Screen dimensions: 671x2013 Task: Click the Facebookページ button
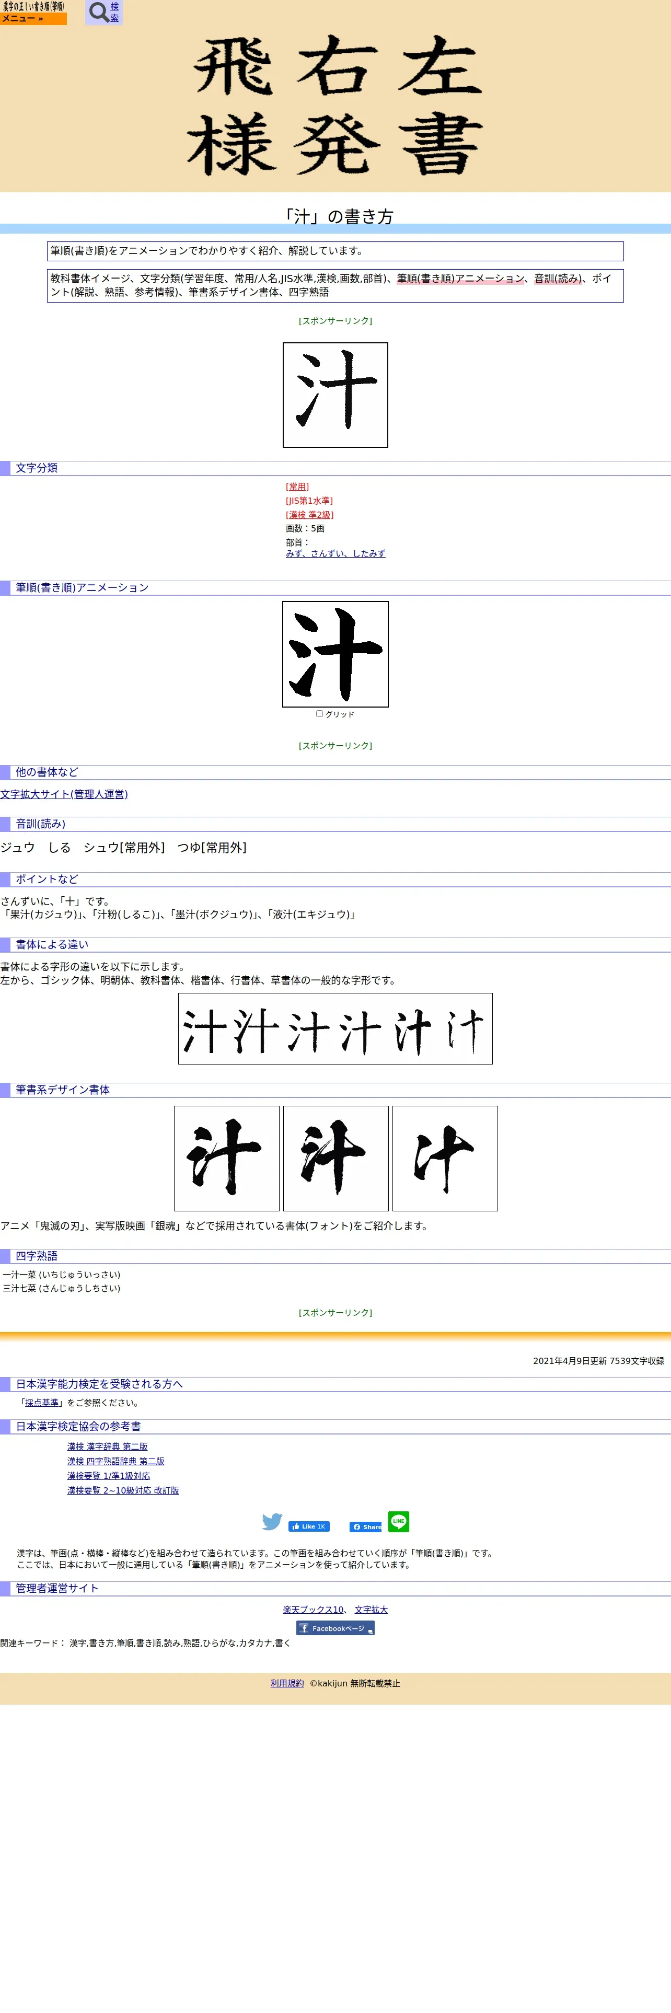pyautogui.click(x=335, y=1628)
